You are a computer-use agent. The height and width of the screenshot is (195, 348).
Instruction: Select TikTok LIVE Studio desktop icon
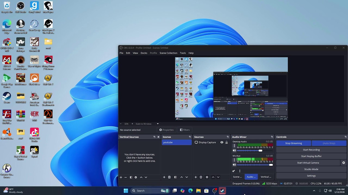click(34, 135)
